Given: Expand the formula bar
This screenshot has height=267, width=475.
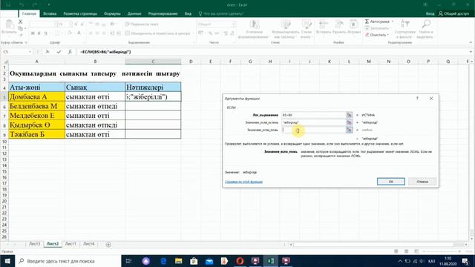Looking at the screenshot, I should point(471,52).
